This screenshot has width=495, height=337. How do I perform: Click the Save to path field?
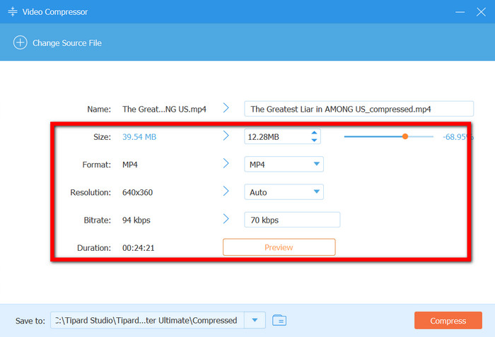[x=147, y=320]
